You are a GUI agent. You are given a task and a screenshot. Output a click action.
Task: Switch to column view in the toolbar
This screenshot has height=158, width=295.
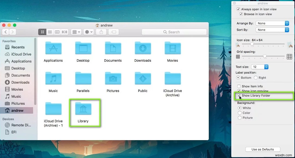pyautogui.click(x=57, y=32)
